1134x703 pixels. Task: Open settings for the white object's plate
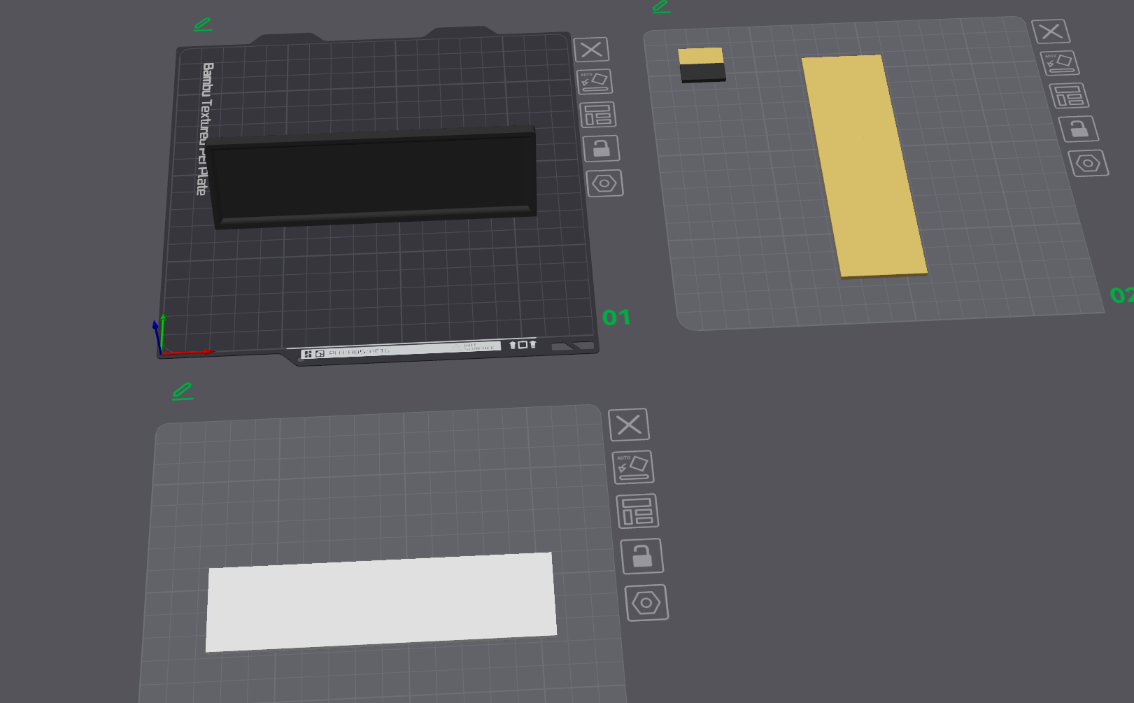tap(646, 603)
